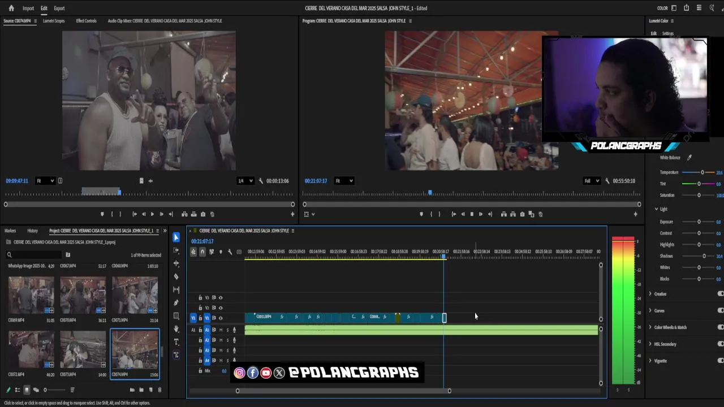Click timeline timecode 00:21:07:17
This screenshot has width=724, height=407.
pos(202,241)
